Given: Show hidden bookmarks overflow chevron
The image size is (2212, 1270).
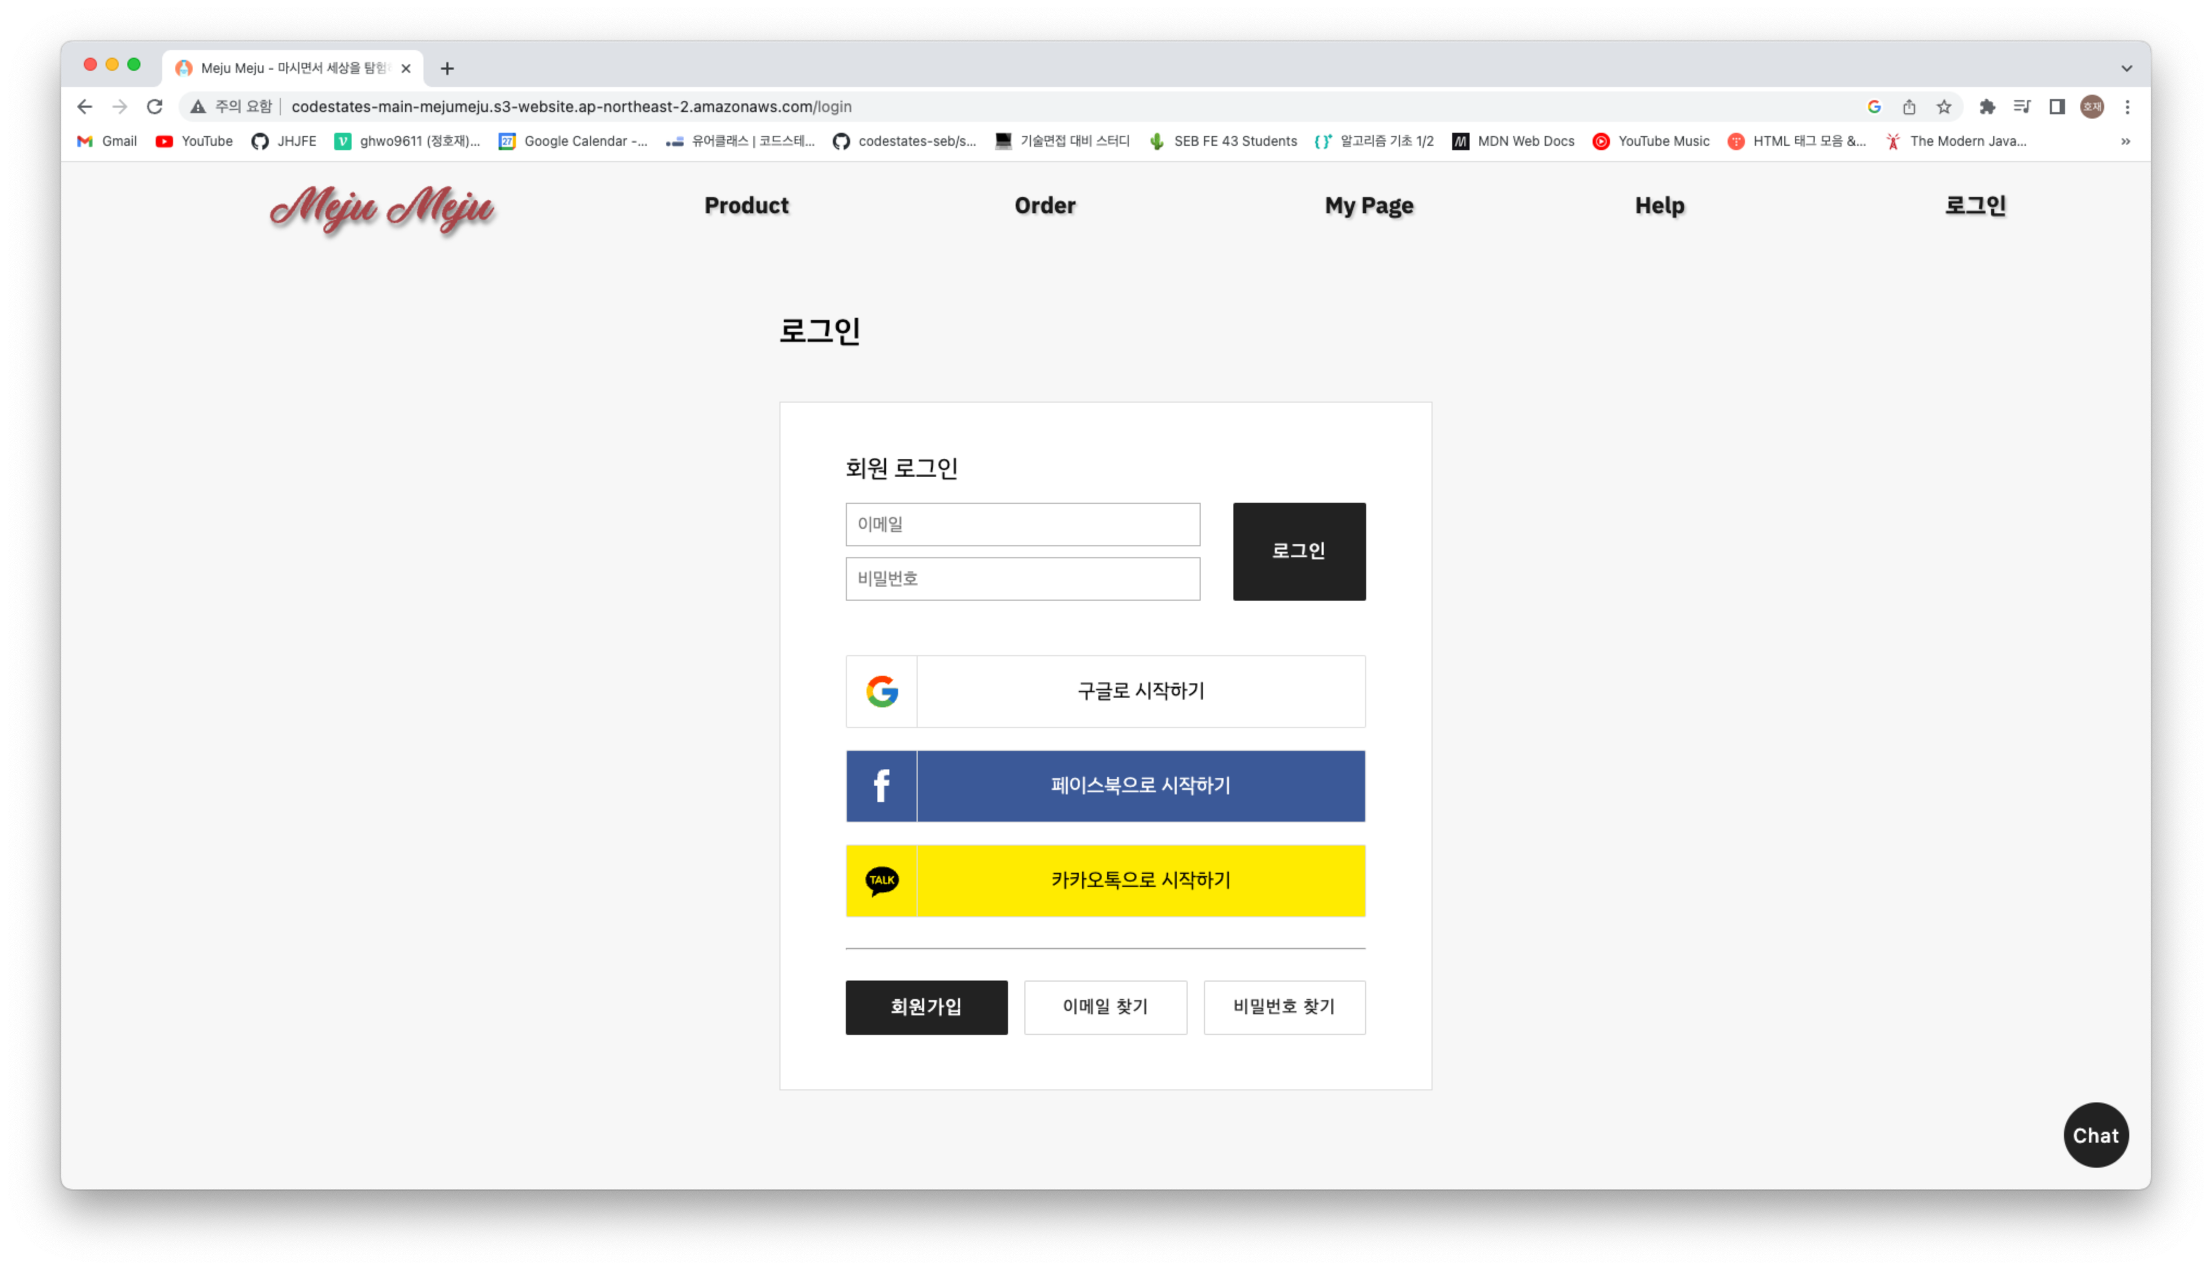Looking at the screenshot, I should (2125, 141).
